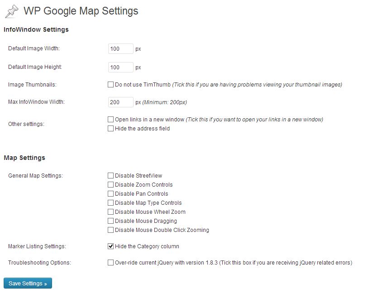Image resolution: width=368 pixels, height=294 pixels.
Task: Tick the Over-ride current jQuery checkbox
Action: coord(110,263)
